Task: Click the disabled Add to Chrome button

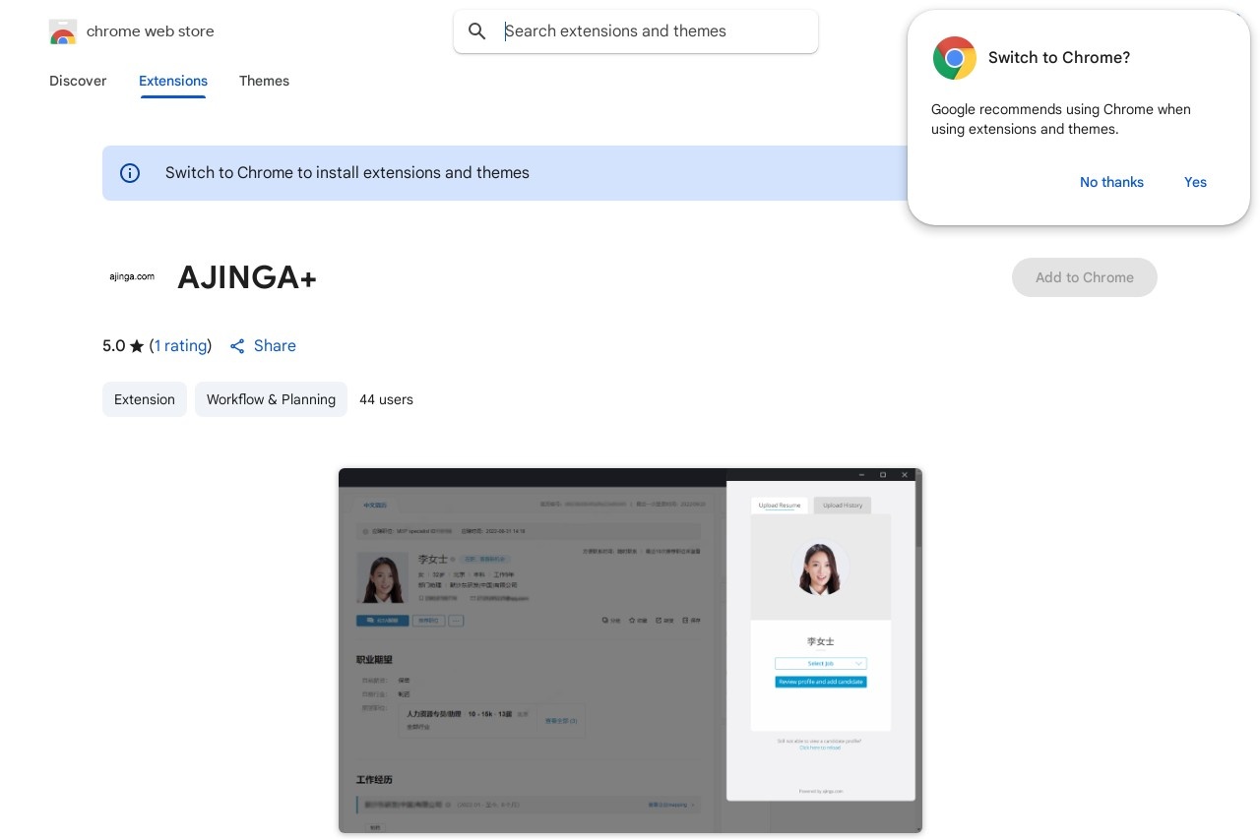Action: pos(1084,277)
